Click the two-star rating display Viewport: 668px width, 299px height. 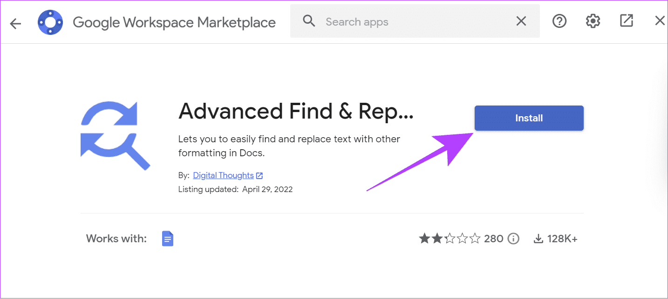[x=449, y=239]
